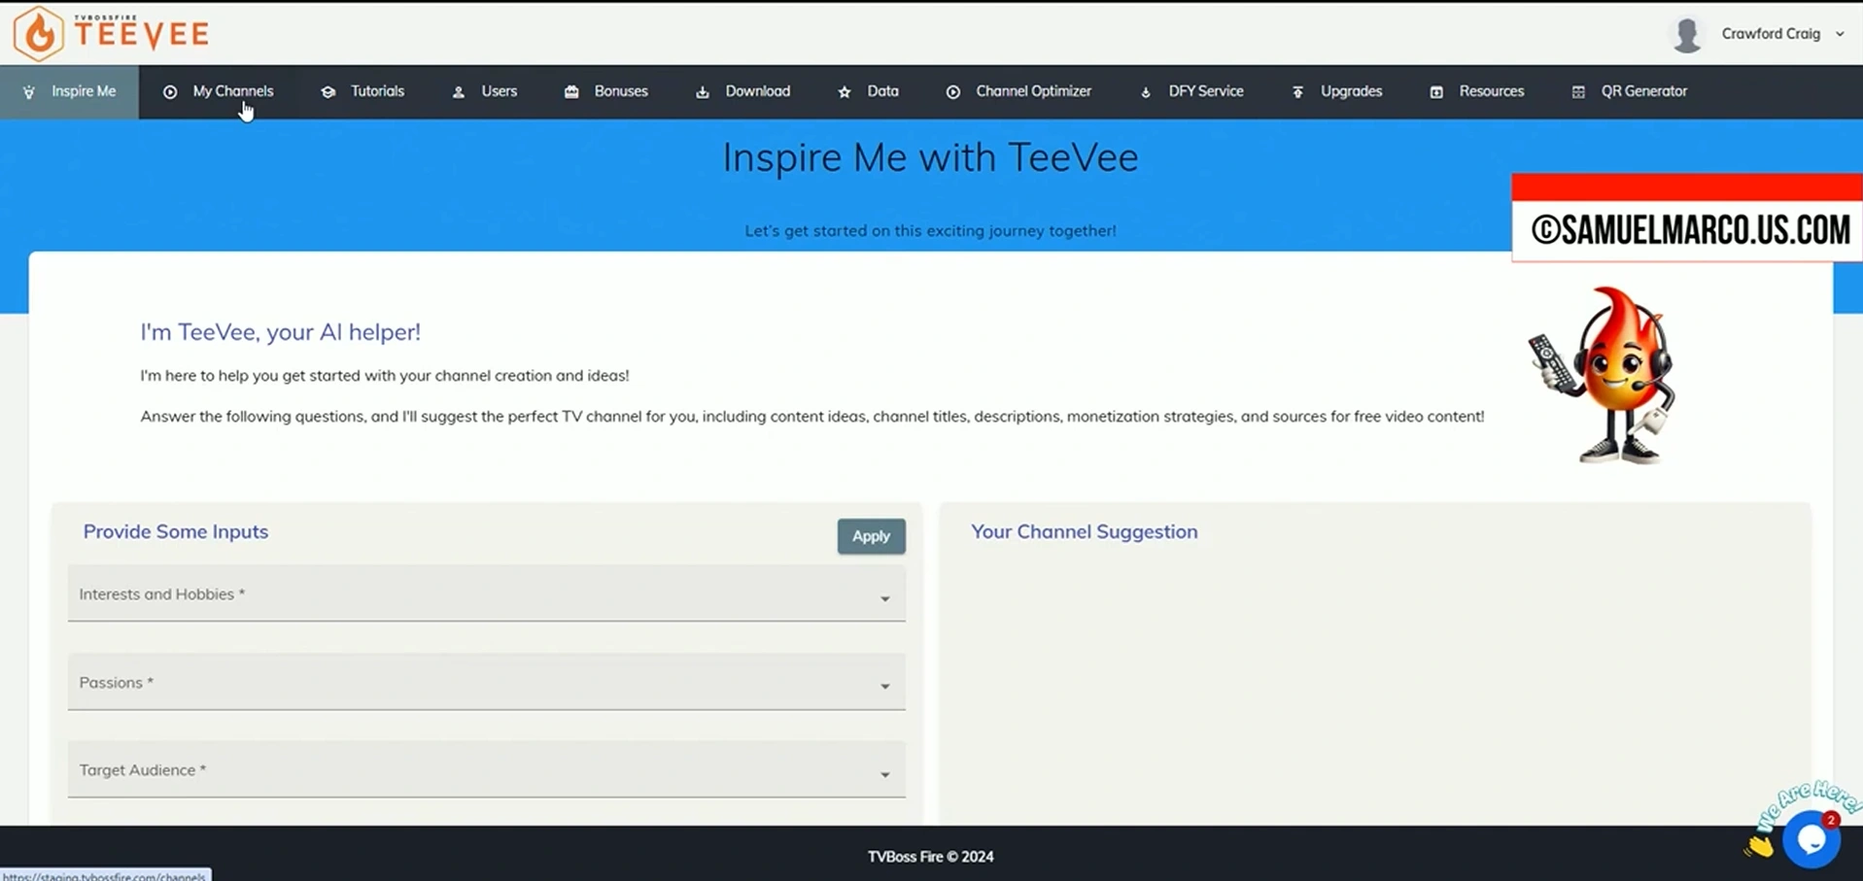1863x881 pixels.
Task: Open the DFY Service link
Action: [x=1205, y=91]
